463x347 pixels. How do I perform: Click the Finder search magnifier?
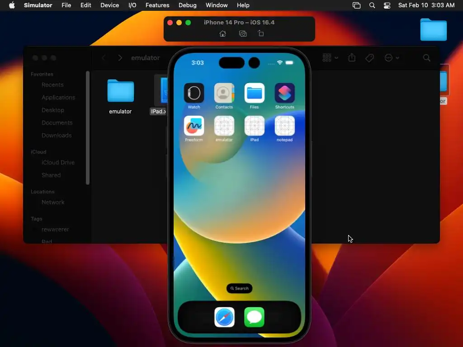coord(426,58)
